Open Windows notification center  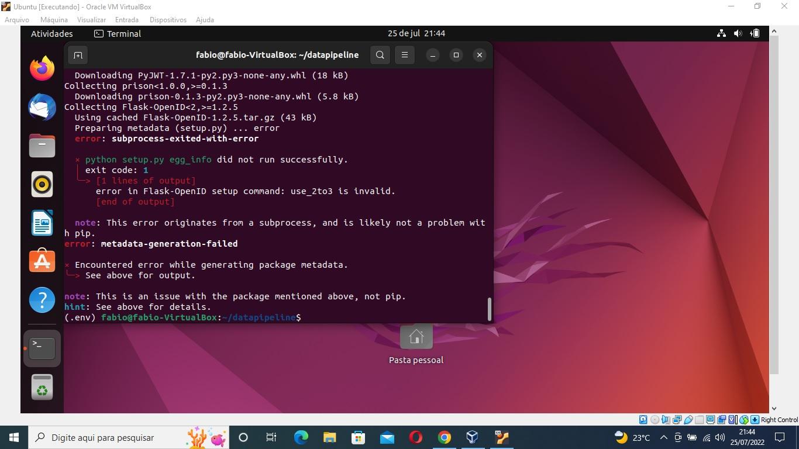point(780,437)
